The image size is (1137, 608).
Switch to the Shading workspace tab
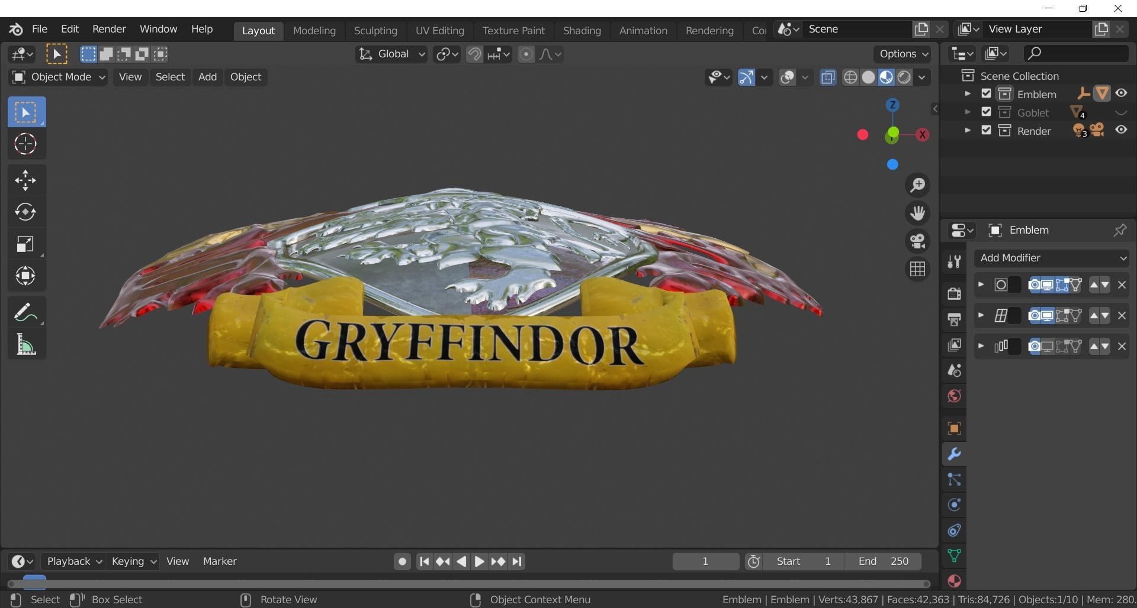point(582,31)
